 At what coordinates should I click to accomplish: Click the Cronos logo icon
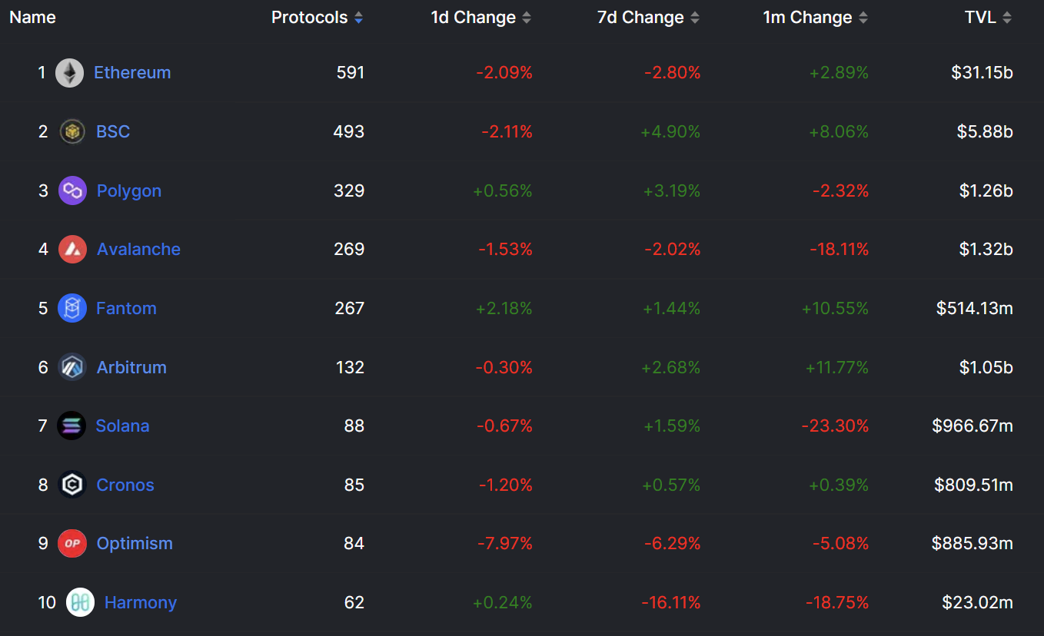tap(72, 485)
